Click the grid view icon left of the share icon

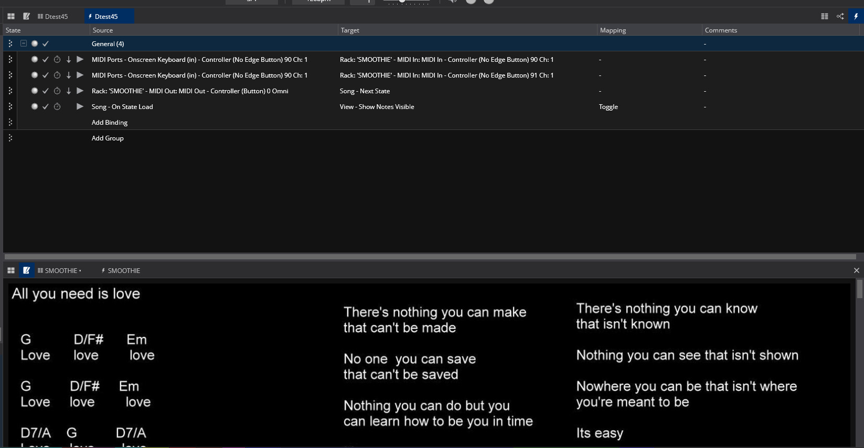(824, 16)
